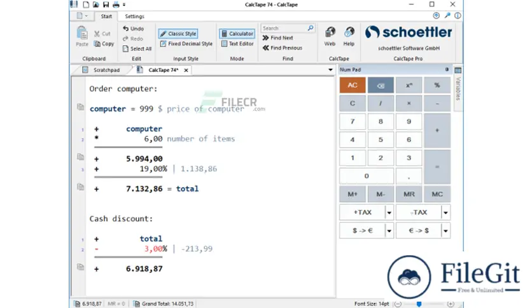Click the divide key on Num Pad
Viewport: 532px width, 308px height.
coord(381,103)
